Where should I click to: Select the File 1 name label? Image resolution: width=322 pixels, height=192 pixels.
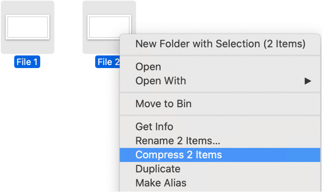[x=27, y=62]
